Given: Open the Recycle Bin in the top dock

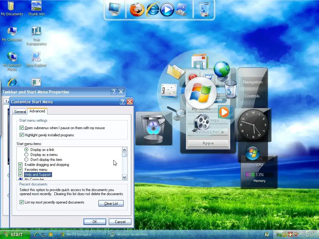Looking at the screenshot, I should point(204,9).
